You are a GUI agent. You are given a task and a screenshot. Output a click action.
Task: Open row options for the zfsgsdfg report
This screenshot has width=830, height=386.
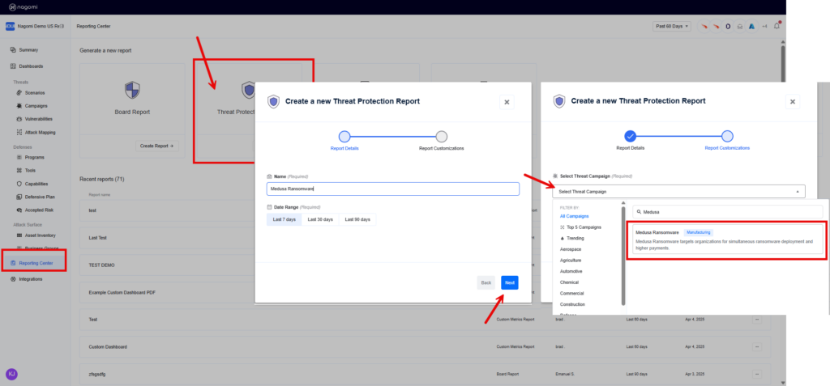(x=757, y=374)
